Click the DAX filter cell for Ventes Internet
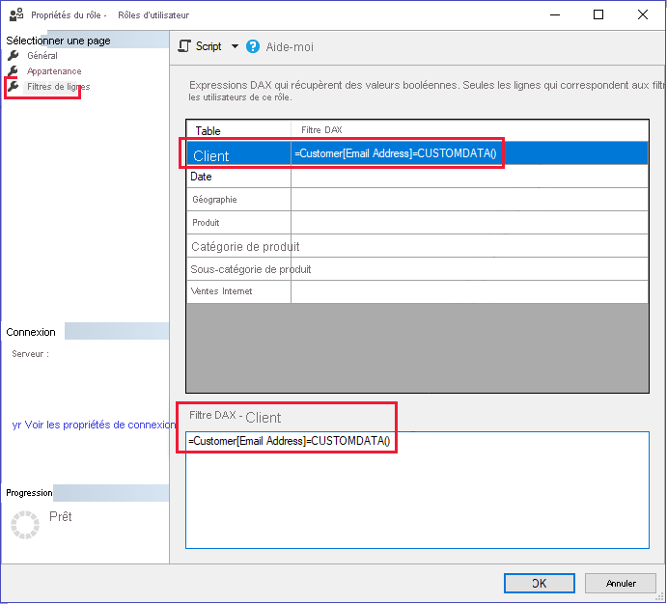 469,291
